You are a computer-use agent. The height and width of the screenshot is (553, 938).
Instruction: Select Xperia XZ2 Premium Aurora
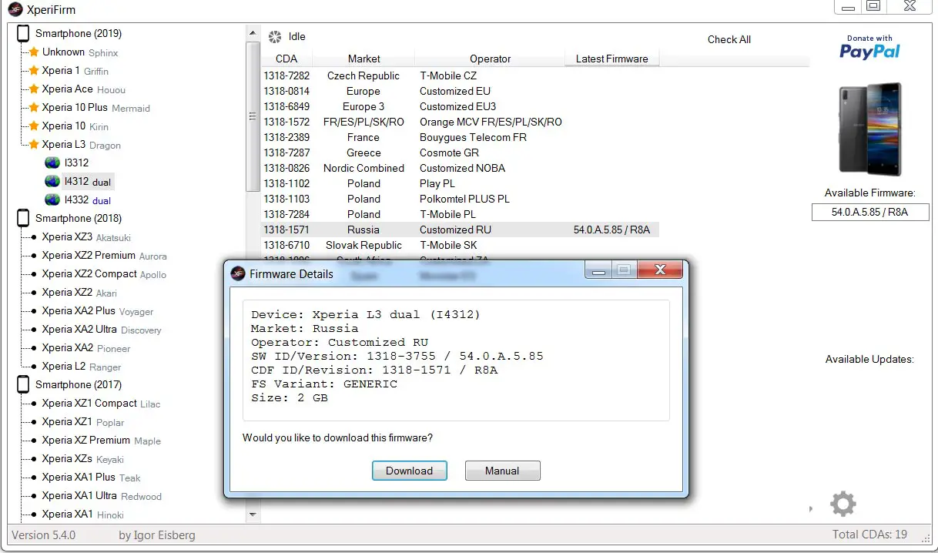(104, 255)
